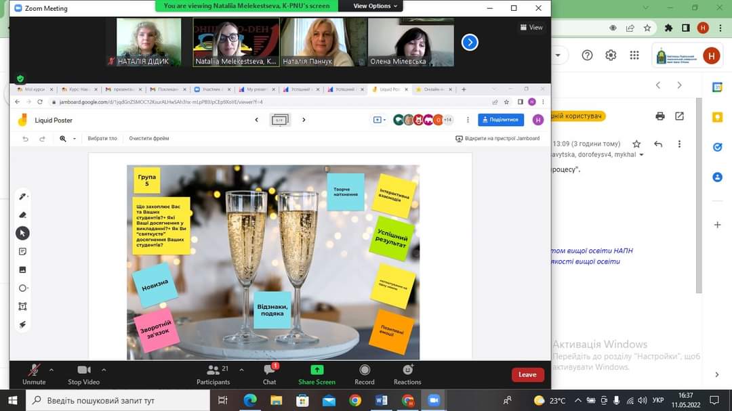The image size is (732, 411).
Task: Choose the sticky note tool
Action: pyautogui.click(x=22, y=251)
